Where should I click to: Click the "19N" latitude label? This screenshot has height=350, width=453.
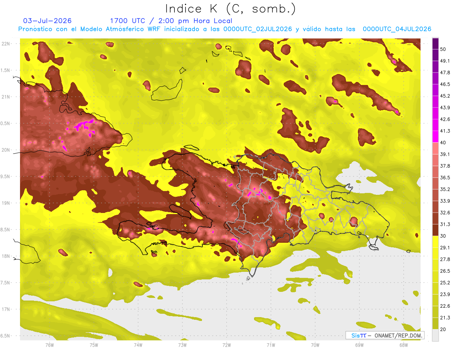click(x=6, y=203)
